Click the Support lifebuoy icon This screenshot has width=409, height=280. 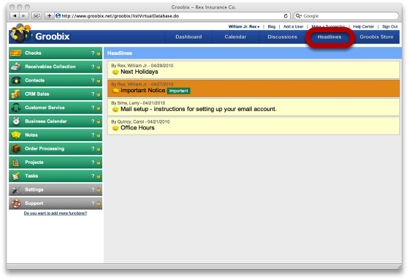tap(15, 203)
